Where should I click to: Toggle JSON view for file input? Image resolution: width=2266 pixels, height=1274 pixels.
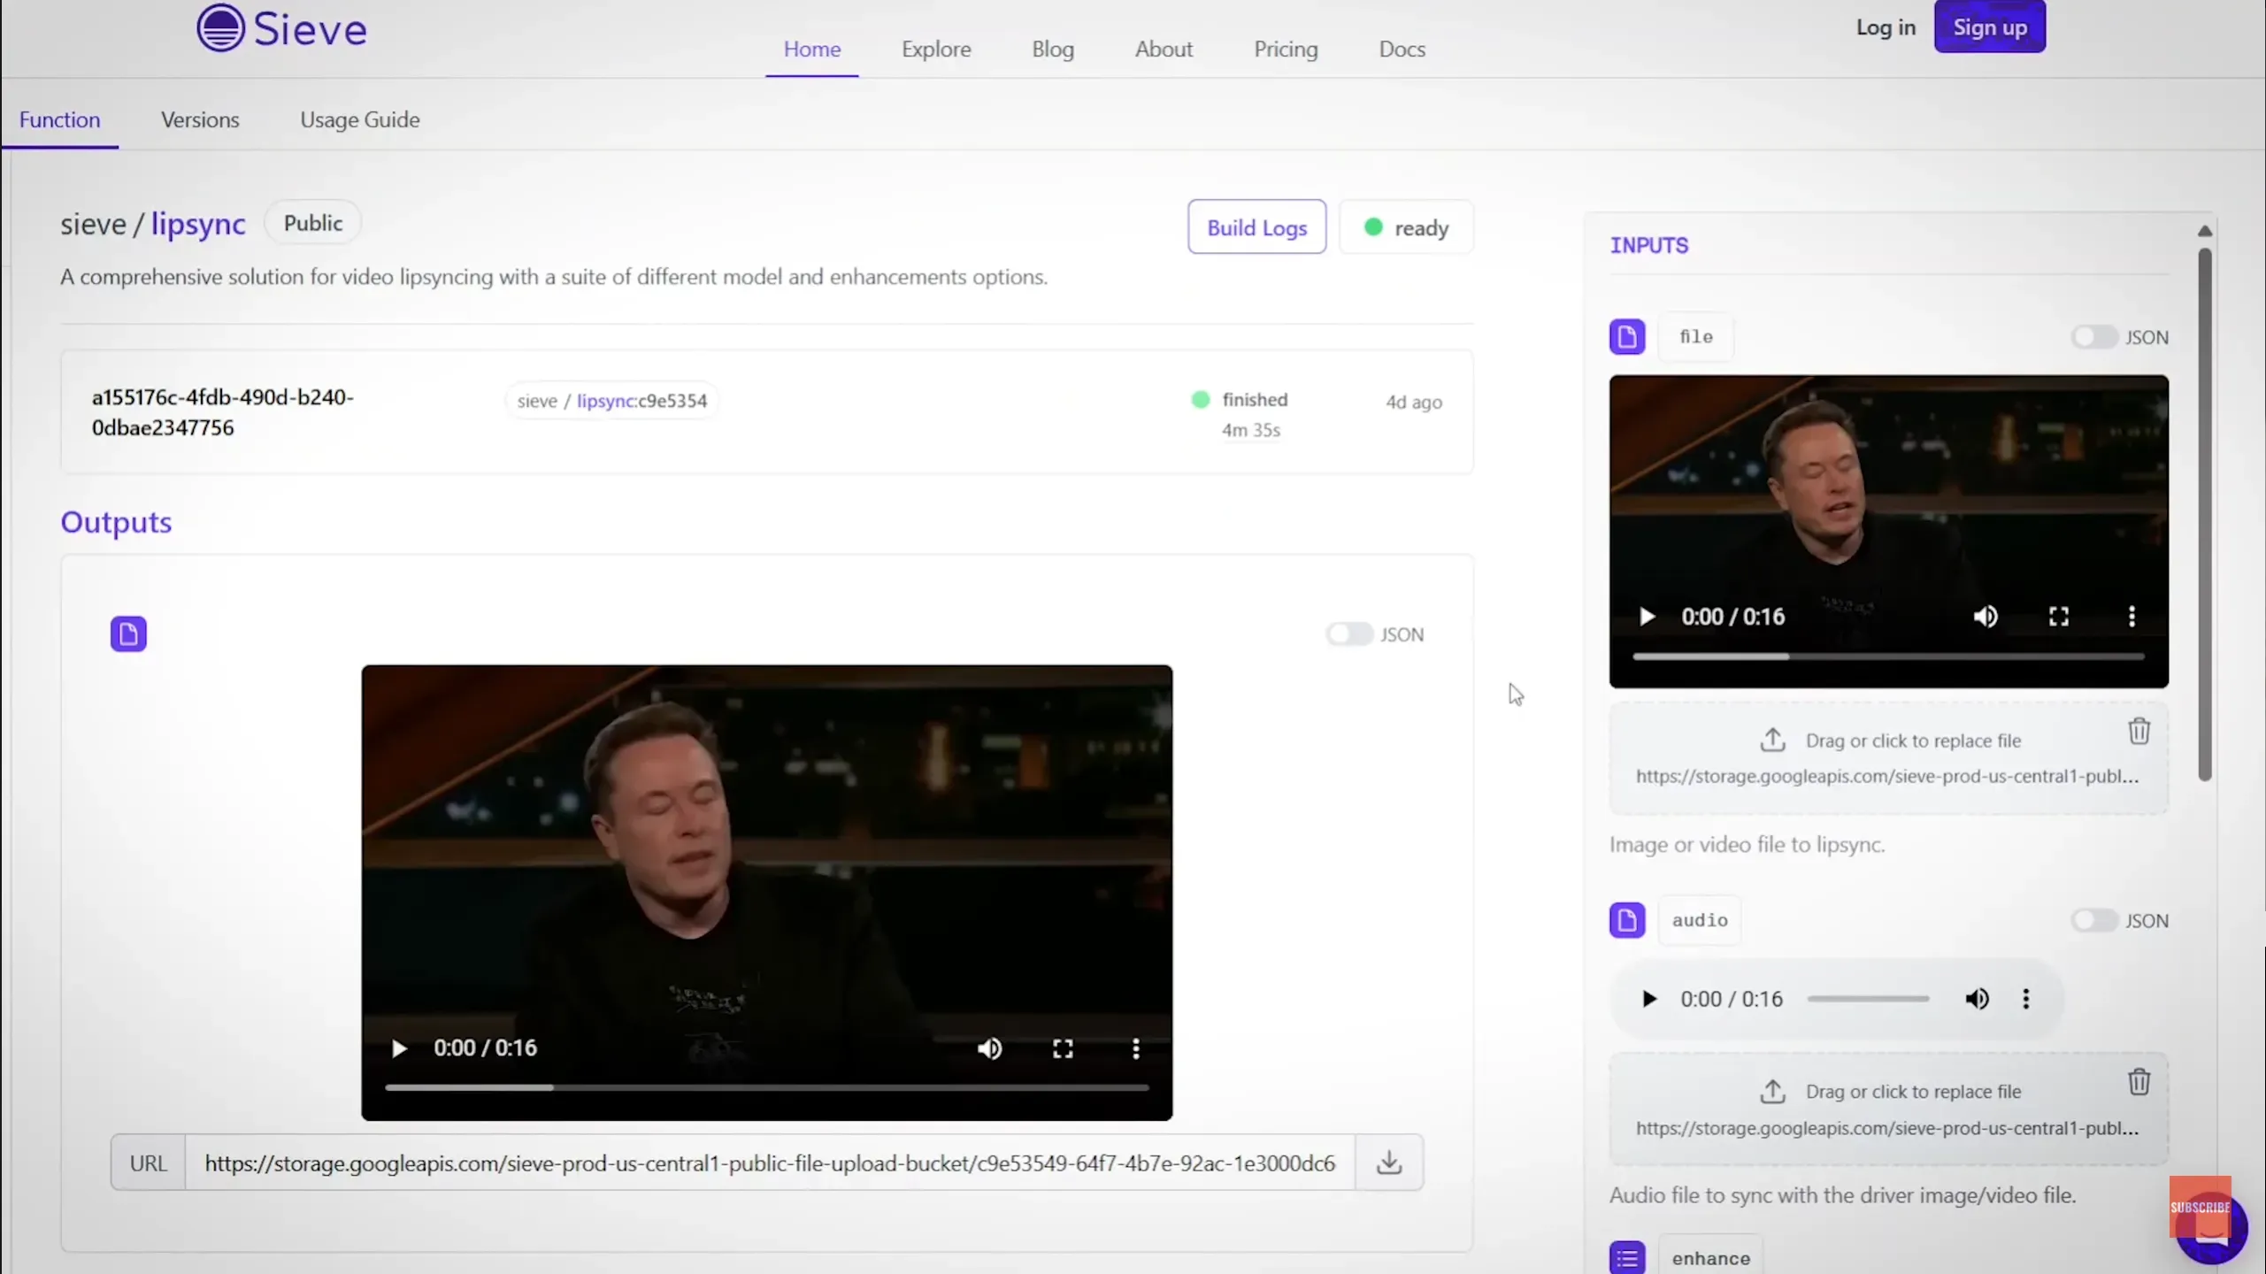point(2093,337)
